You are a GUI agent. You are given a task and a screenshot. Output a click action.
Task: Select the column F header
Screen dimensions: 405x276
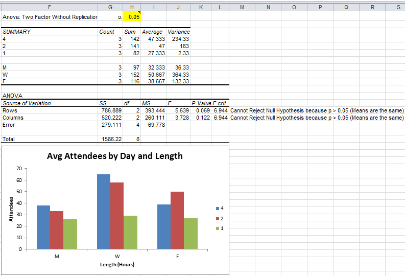tap(49, 7)
